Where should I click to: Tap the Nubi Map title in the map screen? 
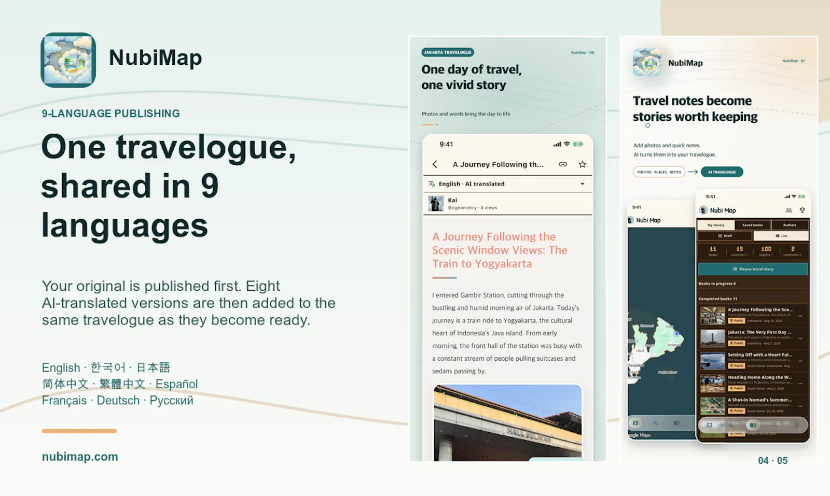point(648,220)
